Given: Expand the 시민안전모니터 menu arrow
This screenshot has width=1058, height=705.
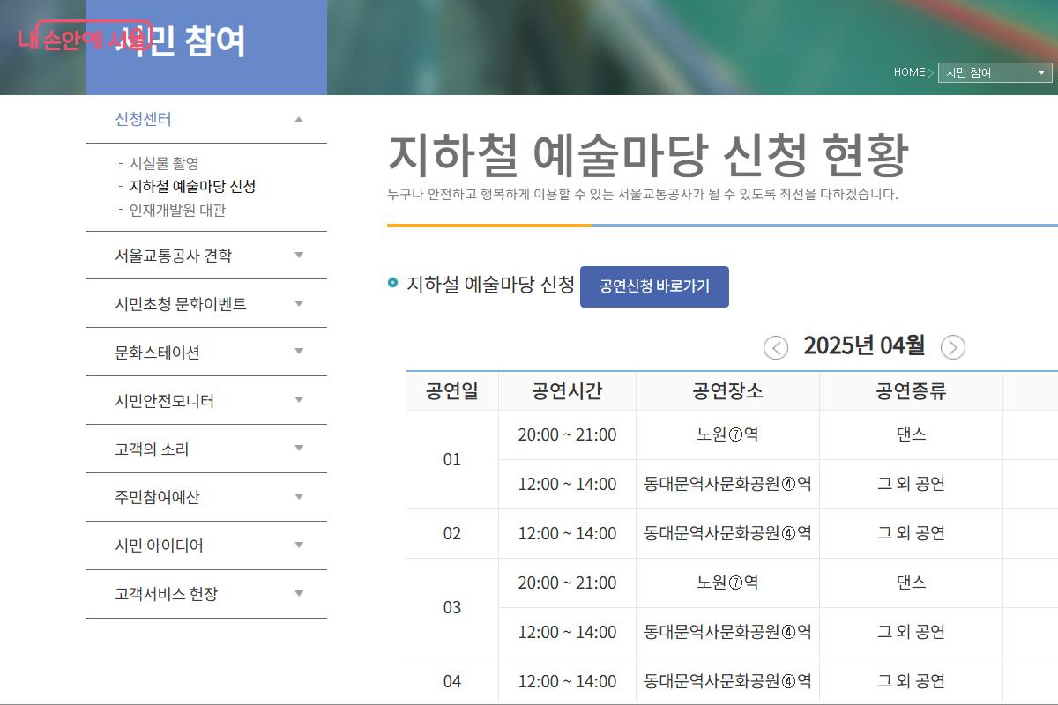Looking at the screenshot, I should coord(299,400).
